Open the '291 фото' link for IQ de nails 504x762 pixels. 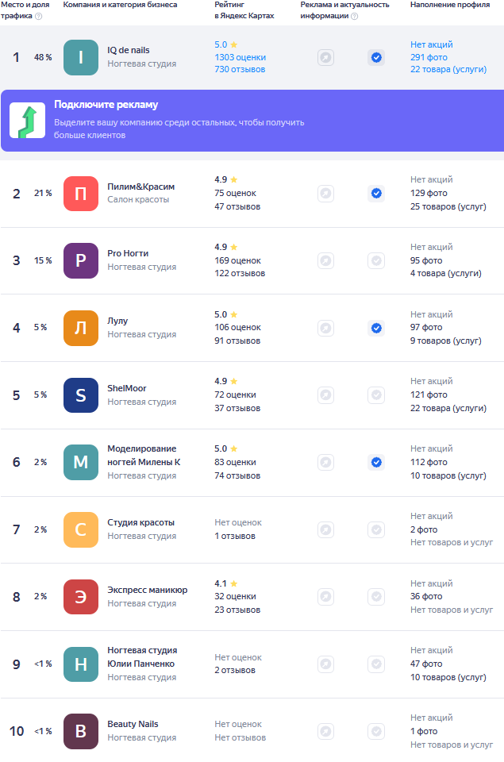[x=429, y=58]
